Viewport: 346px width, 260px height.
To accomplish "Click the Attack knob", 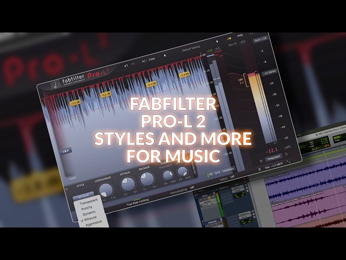I will [x=128, y=184].
